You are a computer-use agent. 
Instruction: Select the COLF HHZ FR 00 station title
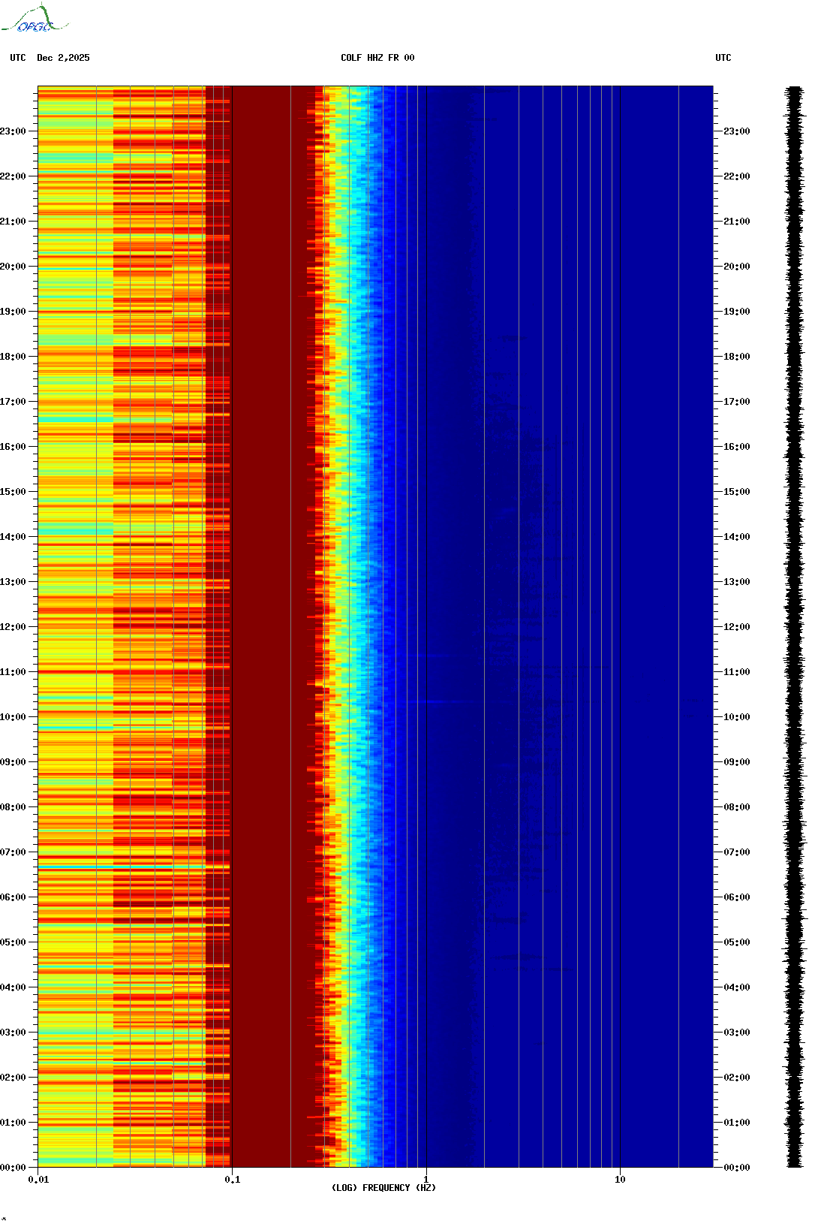377,58
